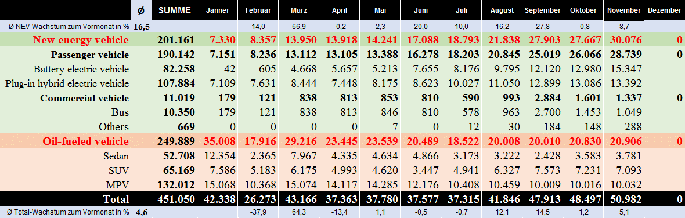Viewport: 685px width, 218px height.
Task: Select the Commercial vehicle row label
Action: [x=84, y=97]
